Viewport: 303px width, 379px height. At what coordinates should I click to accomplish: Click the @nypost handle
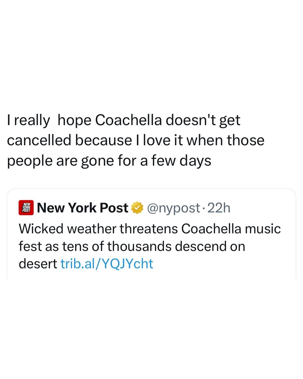coord(173,208)
